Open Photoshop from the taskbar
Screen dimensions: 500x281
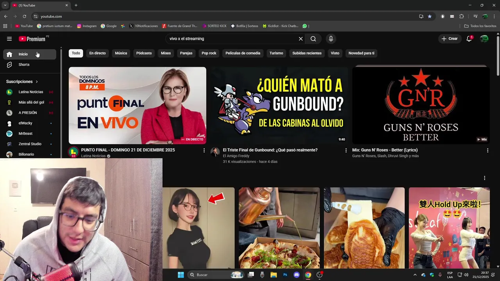point(285,275)
